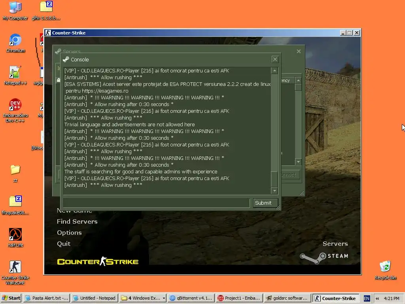405x304 pixels.
Task: Click Console dialog resize grip
Action: pos(278,207)
